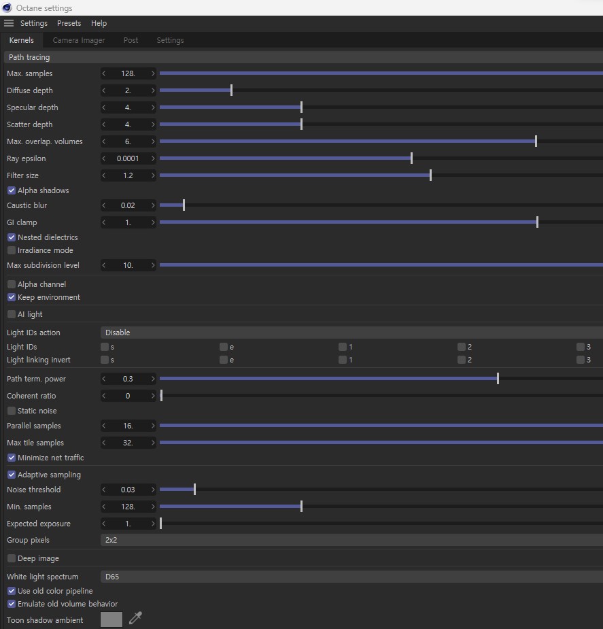603x629 pixels.
Task: Enable Irradiance mode checkbox
Action: [12, 250]
